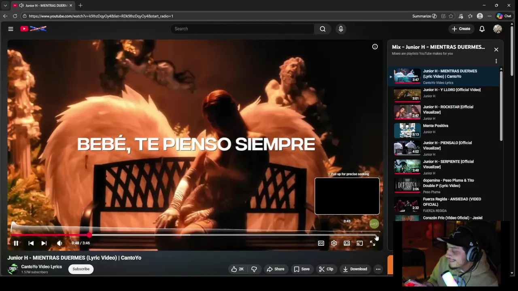The image size is (518, 291).
Task: Save the video to a playlist
Action: 302,269
